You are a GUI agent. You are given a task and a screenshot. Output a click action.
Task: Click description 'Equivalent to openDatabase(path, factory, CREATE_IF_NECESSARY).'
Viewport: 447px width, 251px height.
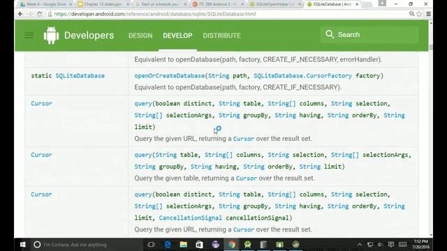point(237,87)
